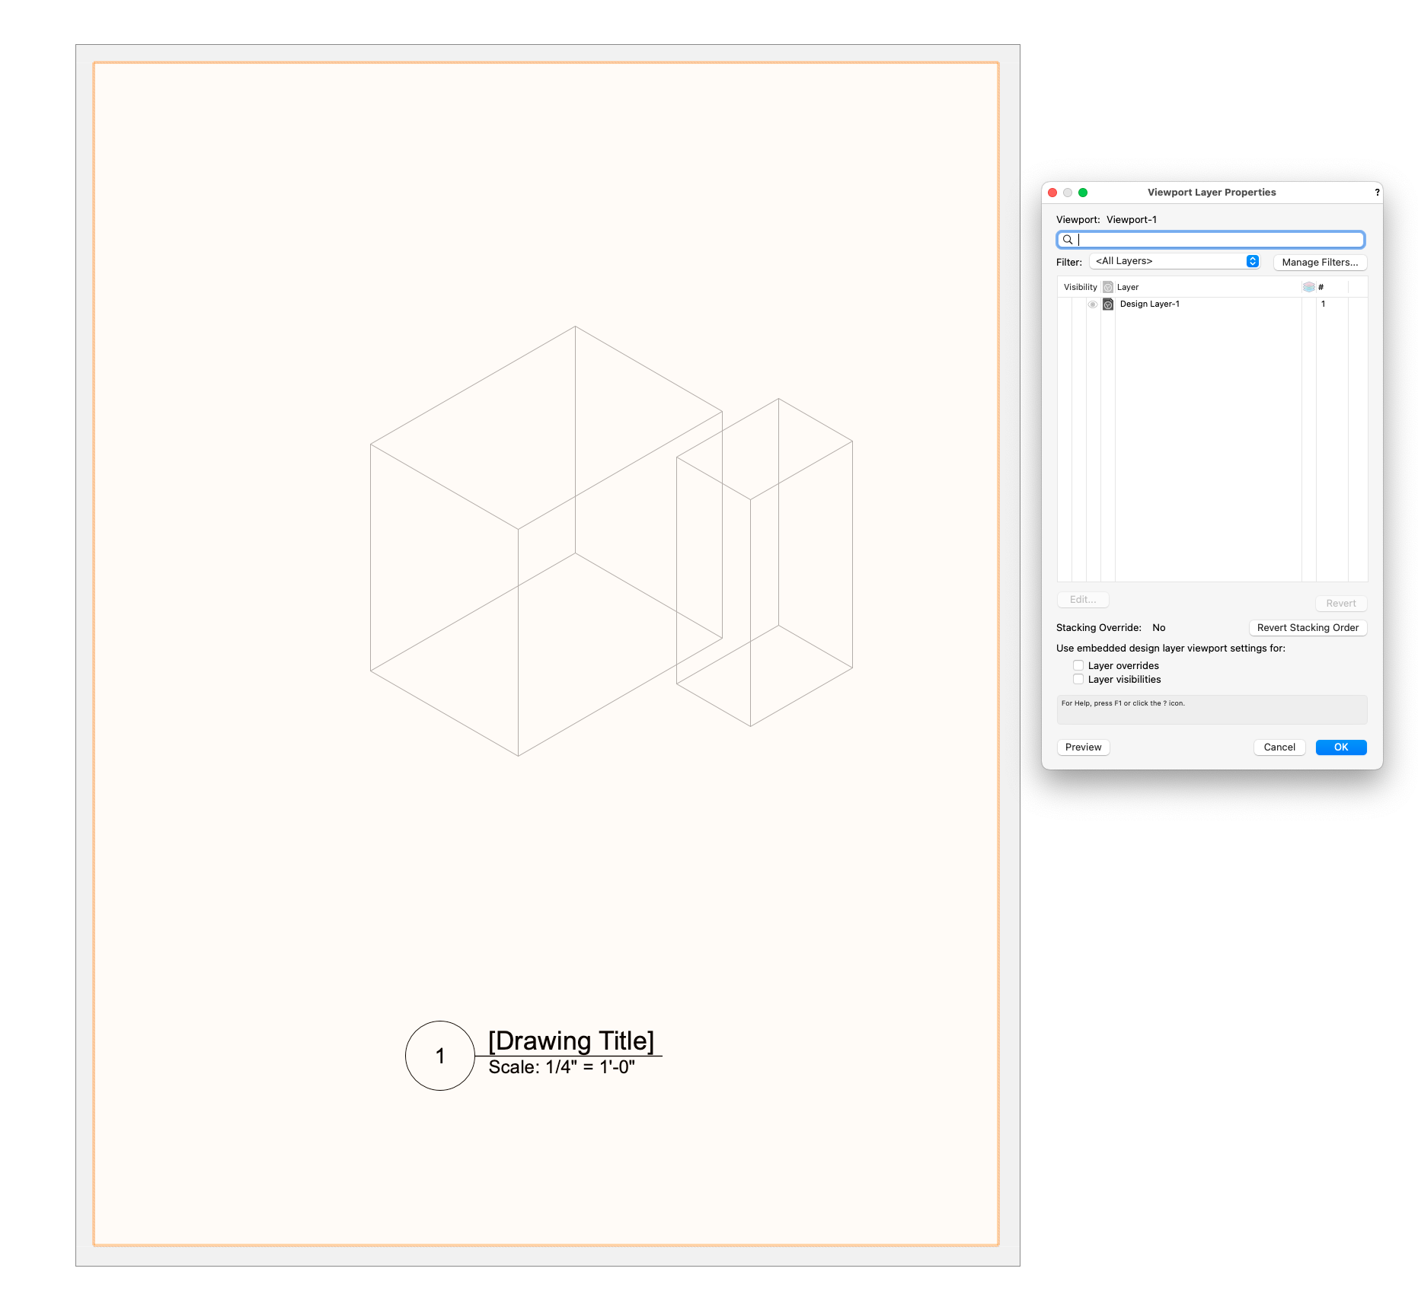Enable the Layer visibilities checkbox

1078,679
